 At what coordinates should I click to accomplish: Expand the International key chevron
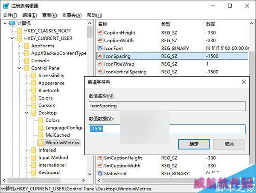[x=26, y=165]
